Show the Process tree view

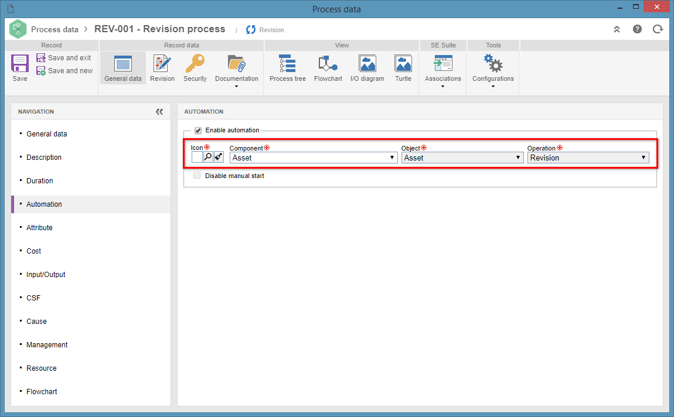tap(288, 68)
